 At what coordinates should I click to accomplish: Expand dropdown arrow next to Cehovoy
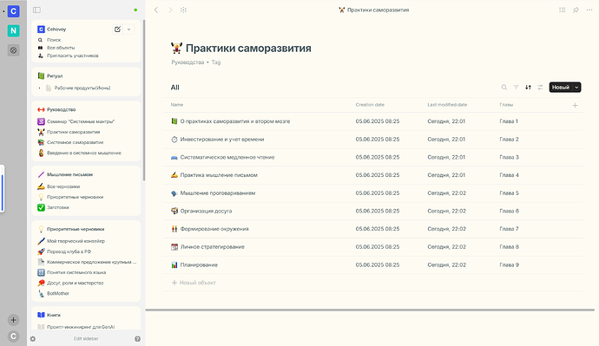point(128,29)
